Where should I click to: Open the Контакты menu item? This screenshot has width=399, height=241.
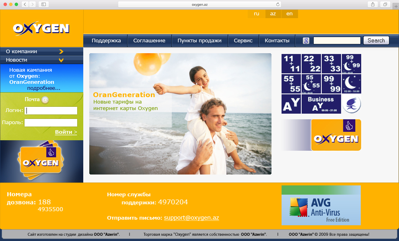[x=277, y=41]
